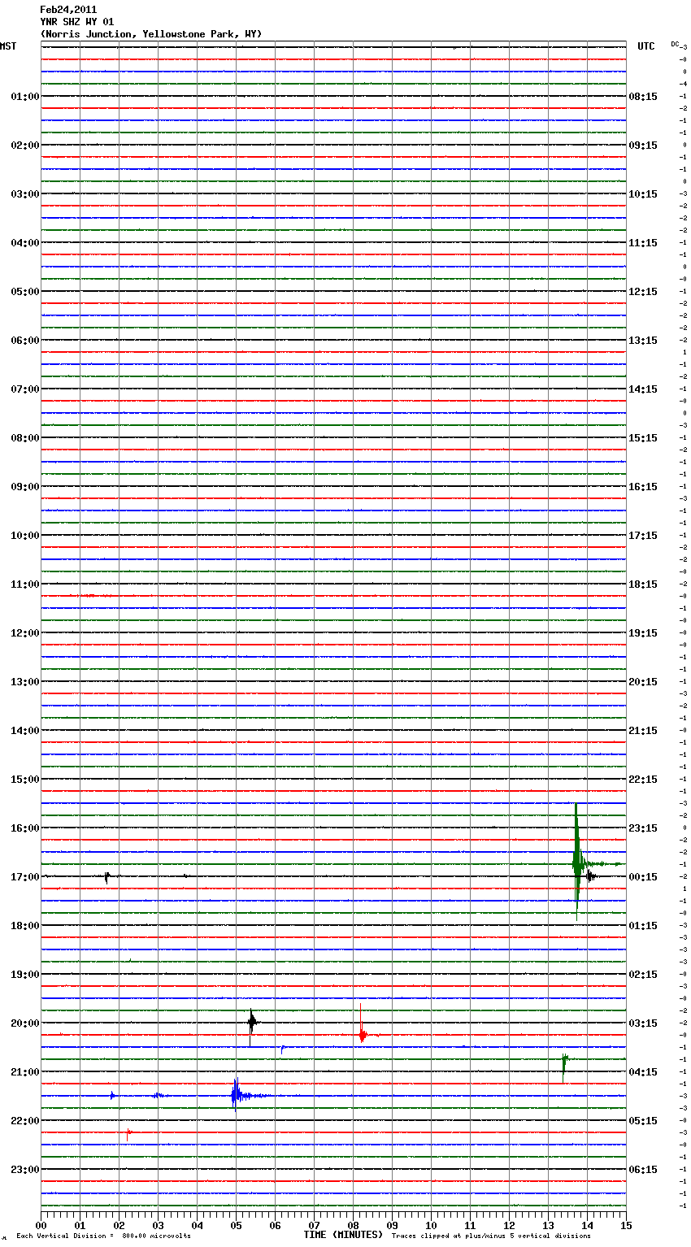Select the 12:00 MST time label

pos(25,633)
